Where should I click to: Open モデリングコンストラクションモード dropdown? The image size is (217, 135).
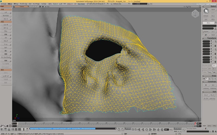(98, 4)
